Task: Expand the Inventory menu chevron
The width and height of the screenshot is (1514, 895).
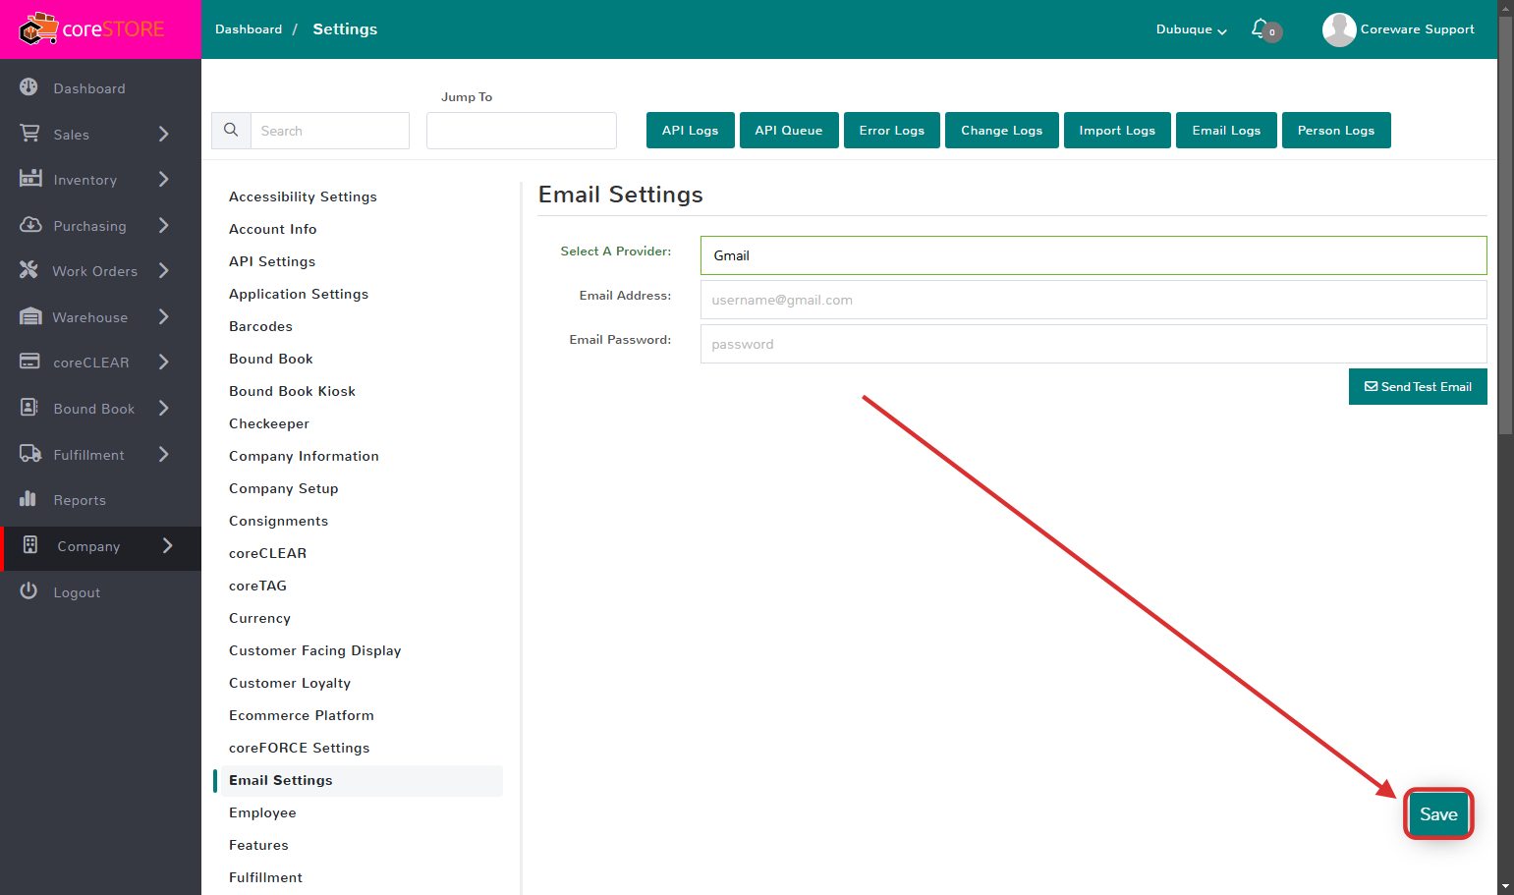Action: 164,179
